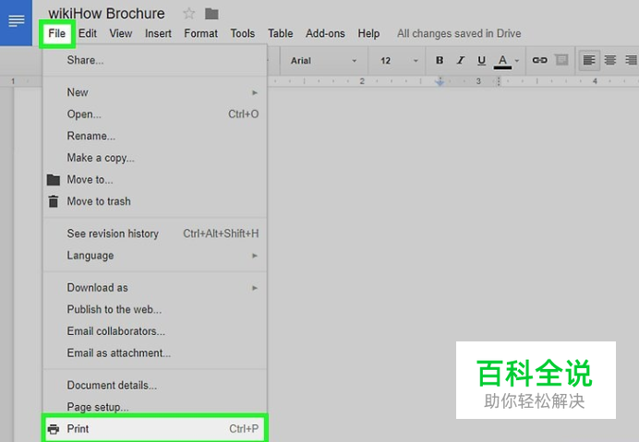Click the folder icon beside Move to
This screenshot has width=639, height=442.
[x=54, y=180]
